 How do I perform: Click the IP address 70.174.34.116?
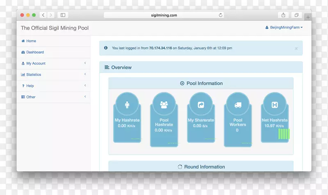click(160, 48)
